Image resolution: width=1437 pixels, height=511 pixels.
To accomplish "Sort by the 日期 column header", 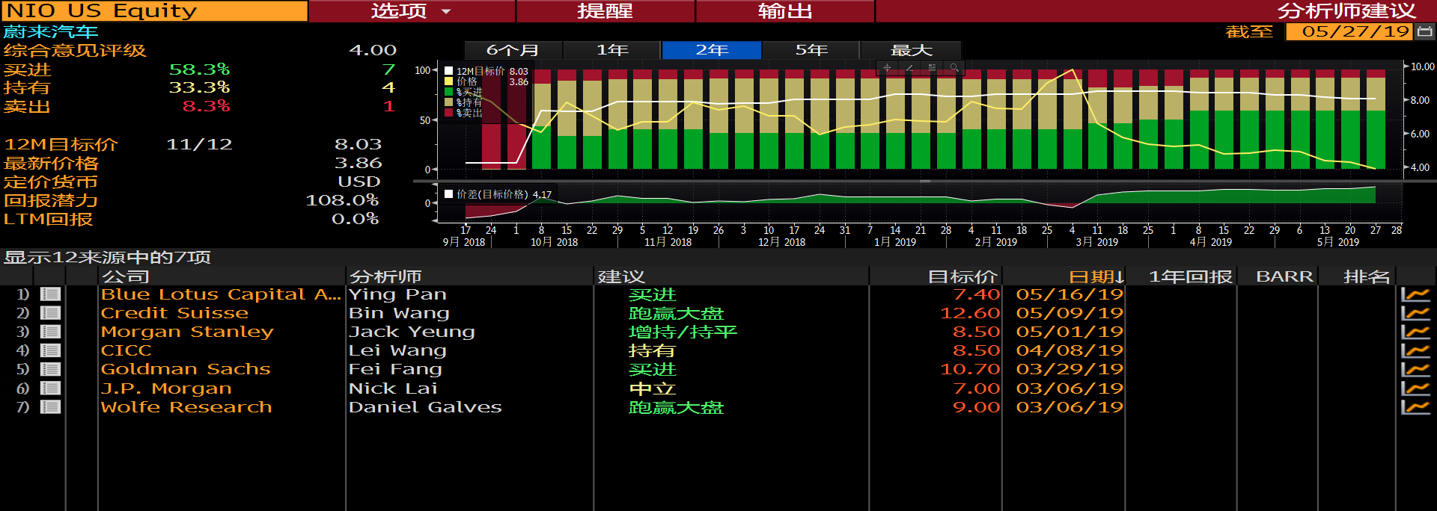I will [1064, 276].
